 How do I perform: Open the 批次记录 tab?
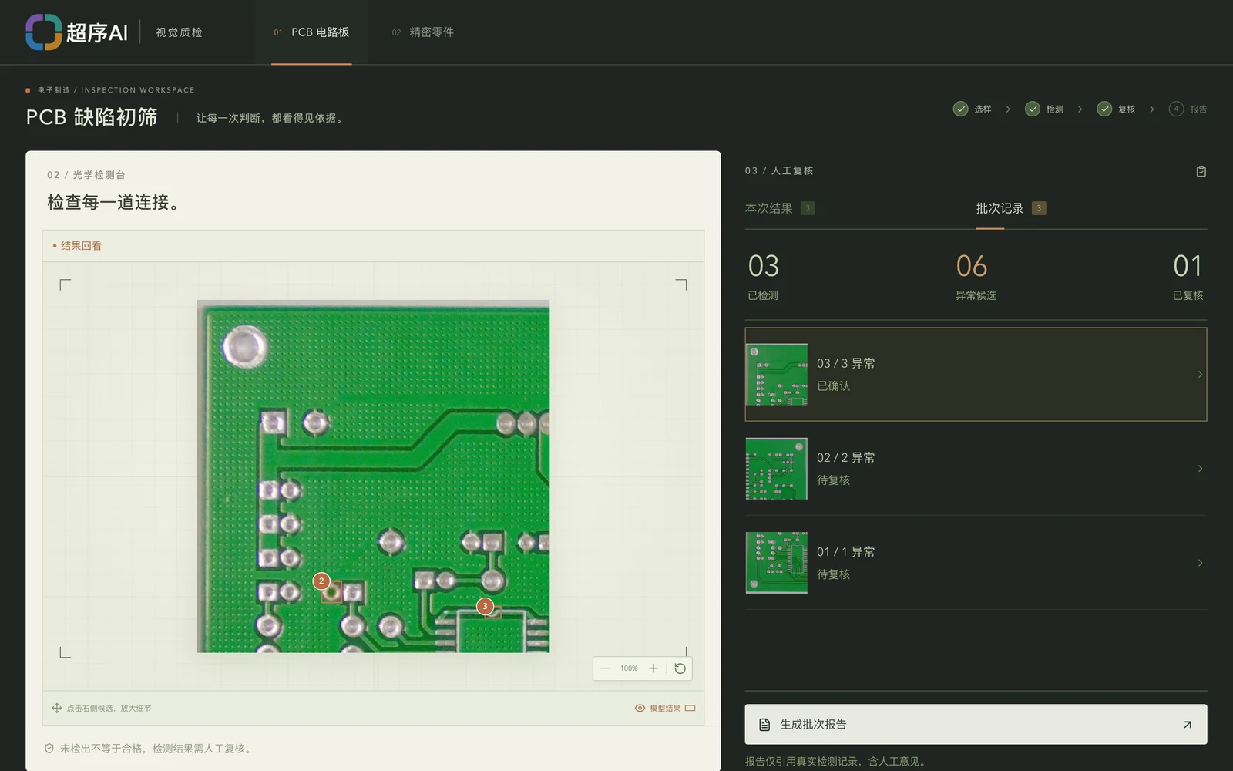coord(1011,208)
